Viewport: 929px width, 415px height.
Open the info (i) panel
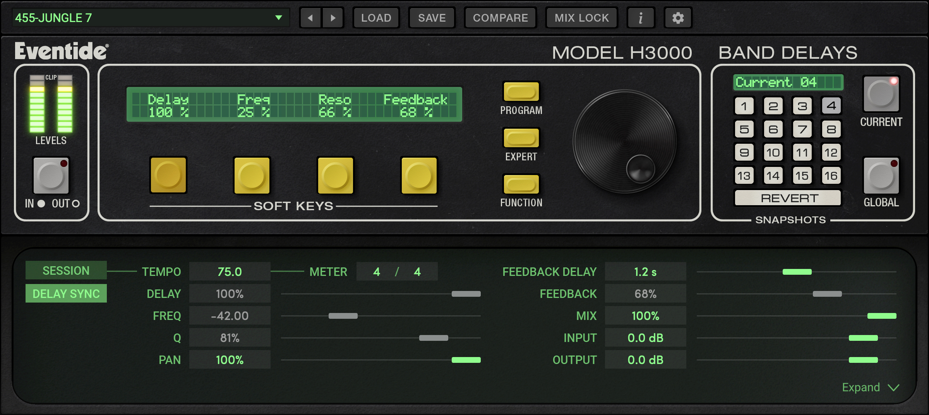pyautogui.click(x=641, y=18)
